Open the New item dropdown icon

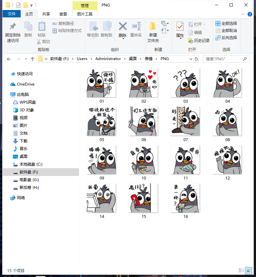[165, 23]
